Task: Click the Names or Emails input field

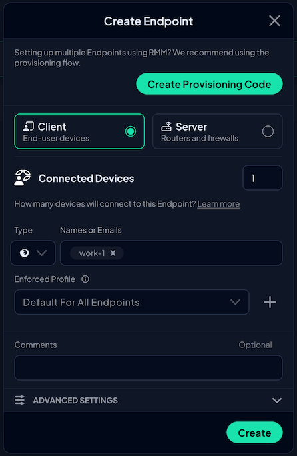Action: point(171,253)
